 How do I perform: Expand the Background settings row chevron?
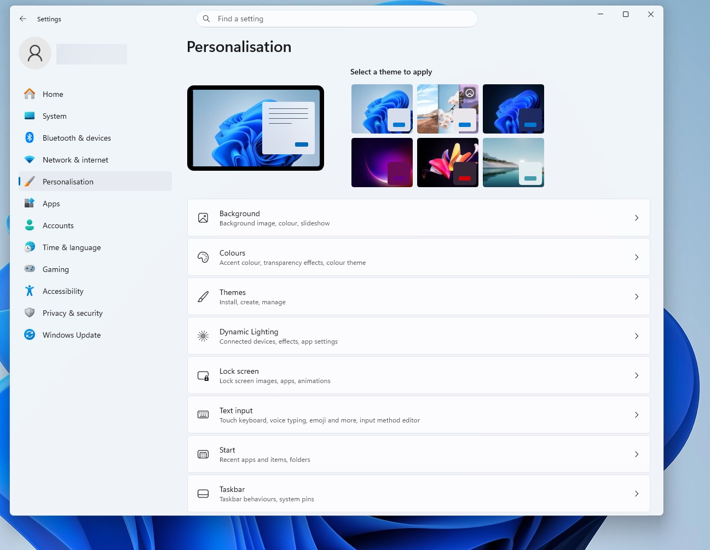(637, 218)
